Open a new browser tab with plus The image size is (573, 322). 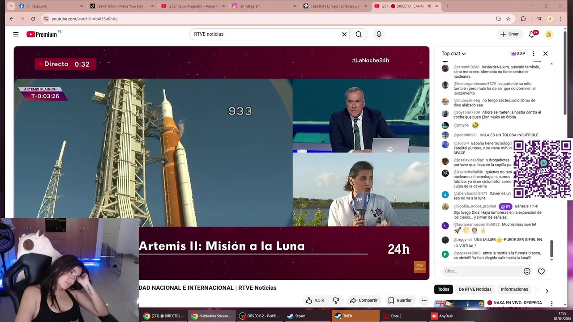point(447,6)
